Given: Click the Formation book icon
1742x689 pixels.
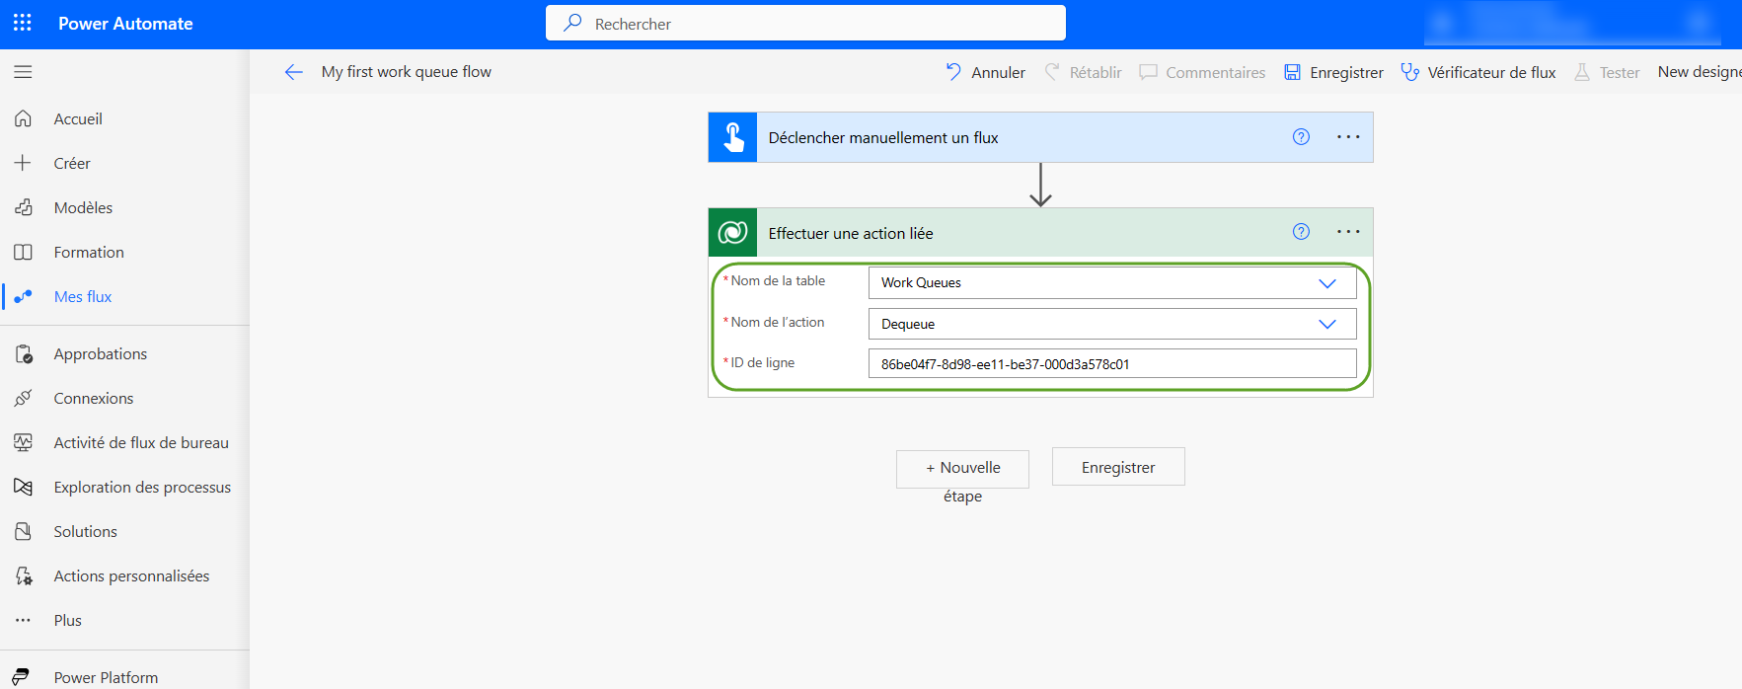Looking at the screenshot, I should pos(24,252).
